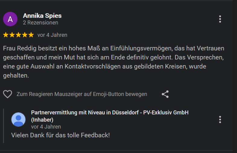This screenshot has height=153, width=237.
Task: Click the purple "A" profile avatar
Action: tap(10, 19)
